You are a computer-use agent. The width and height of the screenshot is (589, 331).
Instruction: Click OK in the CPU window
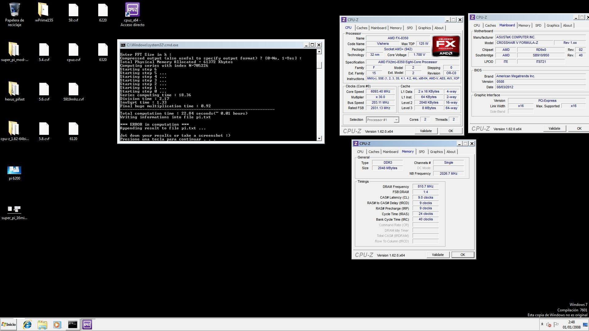tap(451, 131)
